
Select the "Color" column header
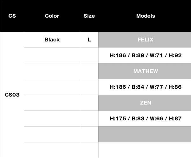pyautogui.click(x=52, y=16)
